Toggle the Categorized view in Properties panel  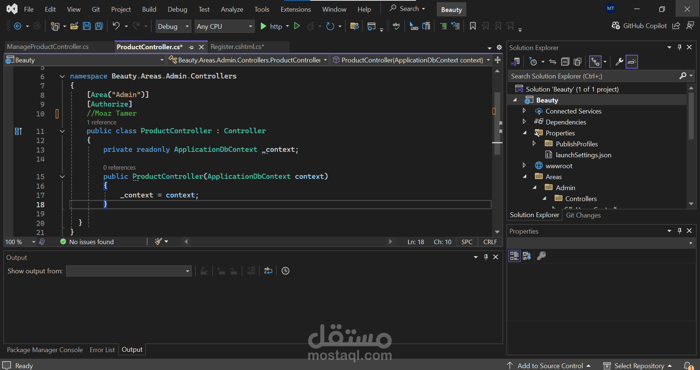(514, 256)
